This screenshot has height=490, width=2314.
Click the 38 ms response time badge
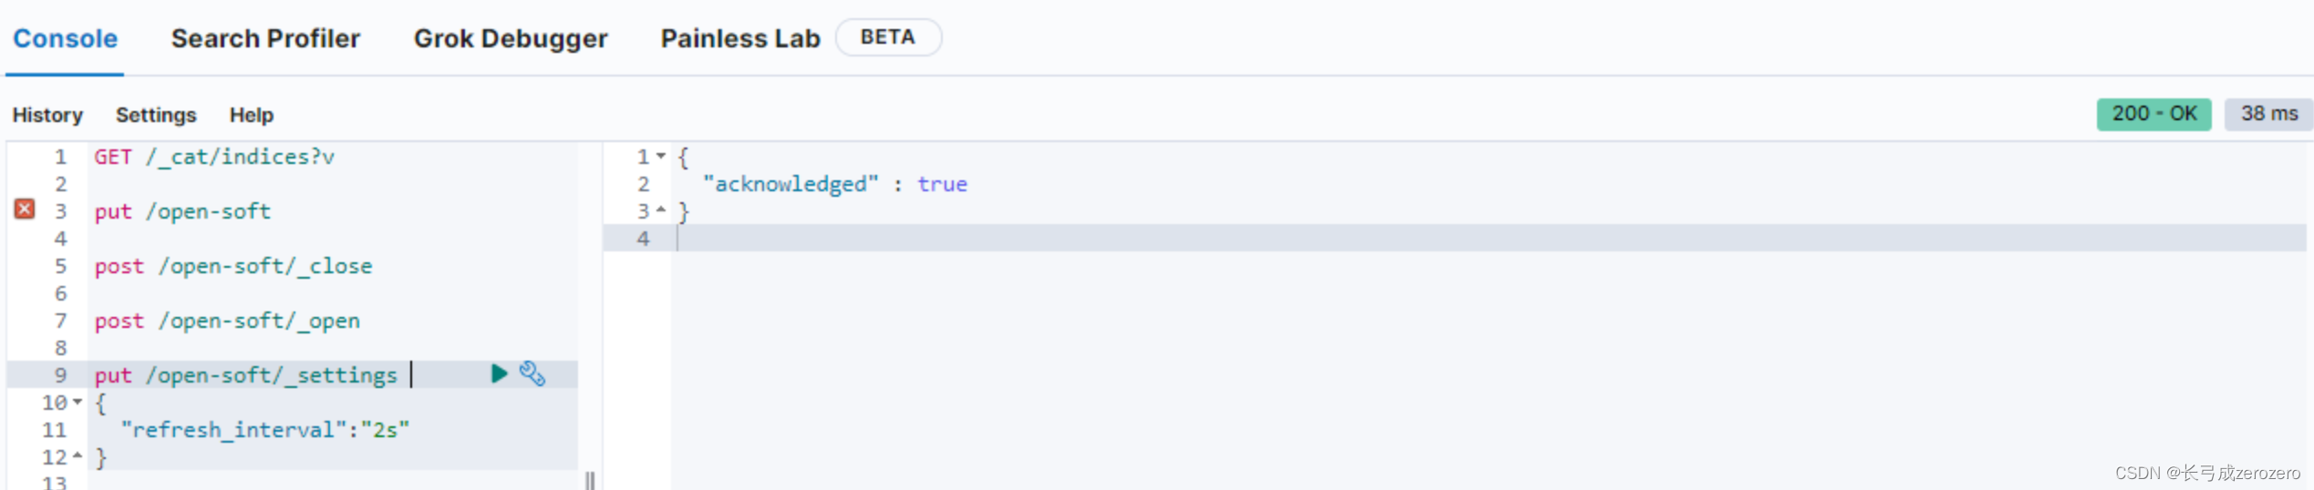coord(2268,114)
